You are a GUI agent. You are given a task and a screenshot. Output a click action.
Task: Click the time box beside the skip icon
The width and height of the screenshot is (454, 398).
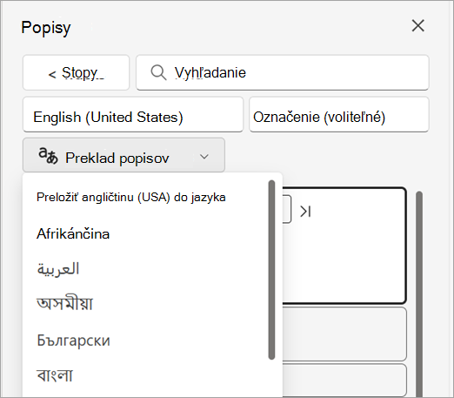point(287,209)
